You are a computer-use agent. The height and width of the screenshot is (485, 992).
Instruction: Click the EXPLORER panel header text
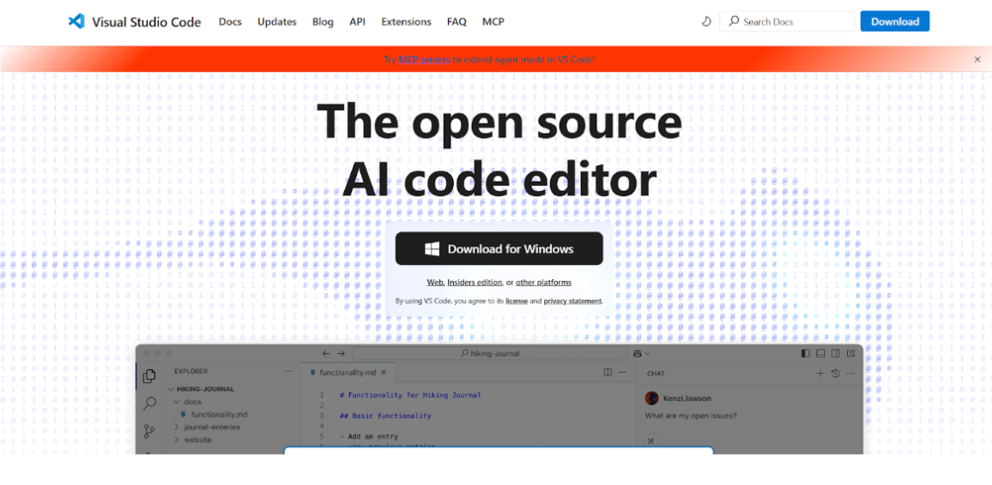tap(191, 371)
